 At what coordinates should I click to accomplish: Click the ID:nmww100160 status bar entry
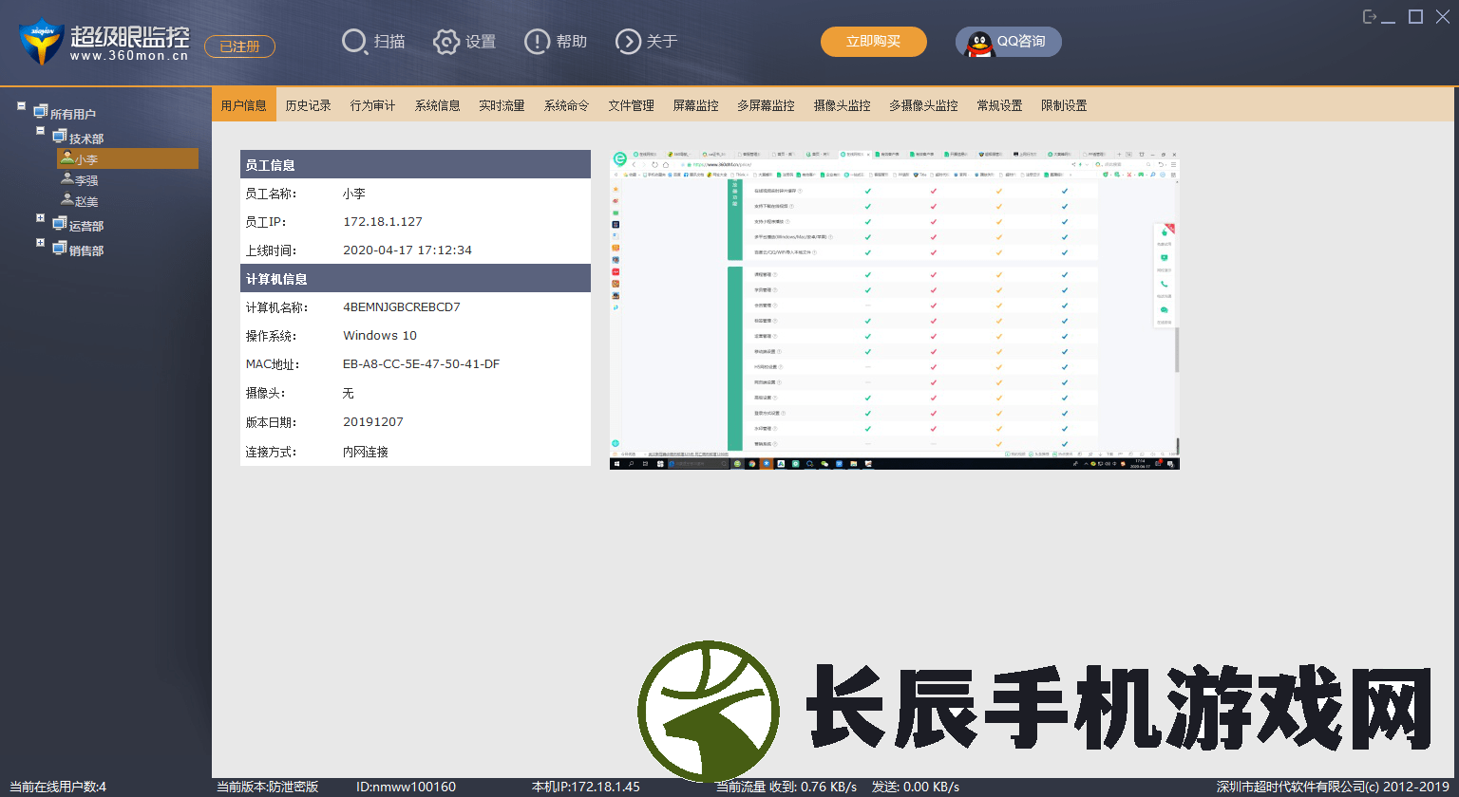tap(406, 787)
